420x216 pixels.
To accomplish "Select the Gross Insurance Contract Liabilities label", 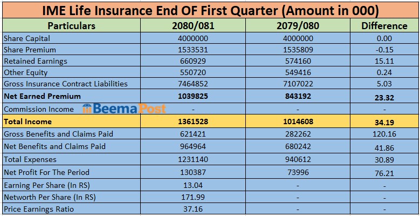I will (x=66, y=84).
